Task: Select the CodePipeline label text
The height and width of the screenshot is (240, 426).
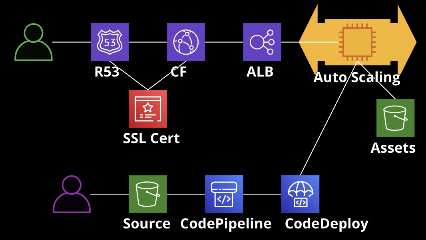Action: point(225,224)
